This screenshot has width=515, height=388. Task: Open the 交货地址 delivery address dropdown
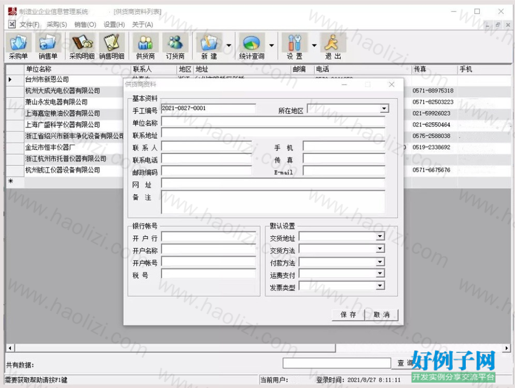(x=380, y=236)
